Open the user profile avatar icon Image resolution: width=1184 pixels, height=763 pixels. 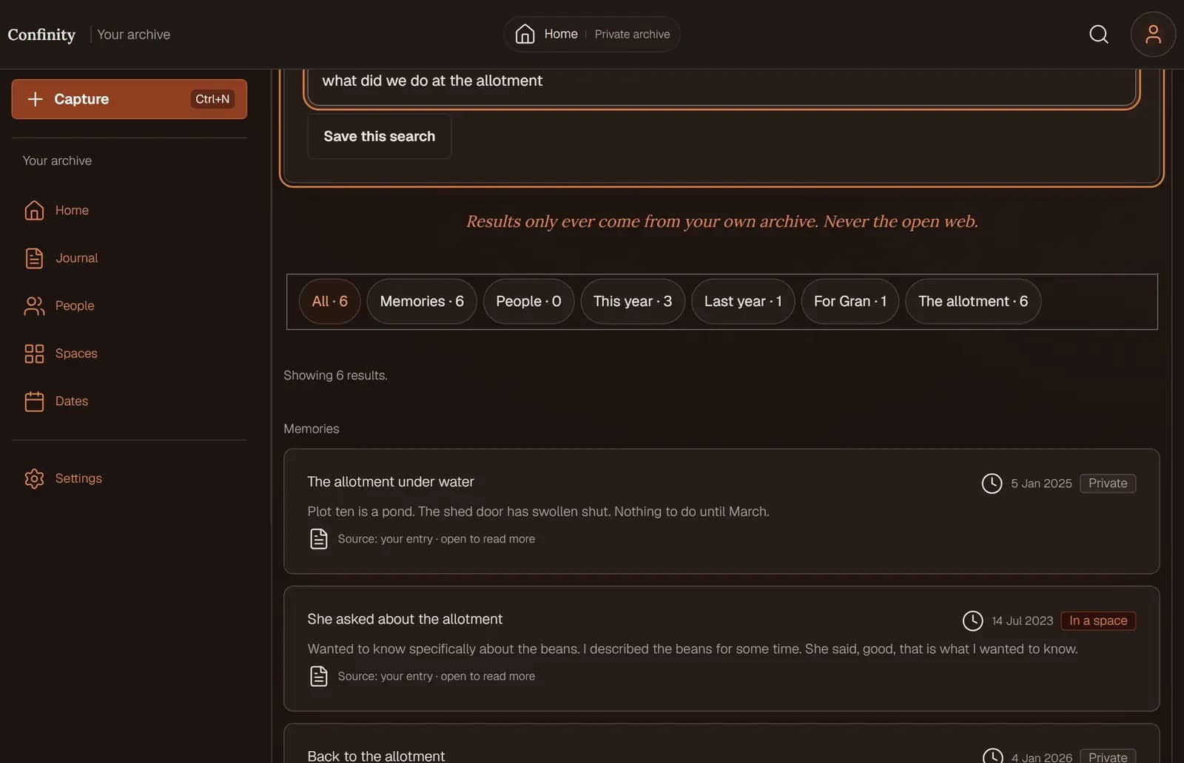click(1153, 34)
